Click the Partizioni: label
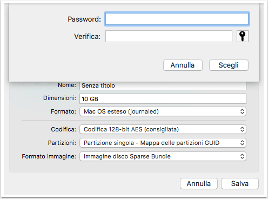The image size is (268, 199). 62,143
